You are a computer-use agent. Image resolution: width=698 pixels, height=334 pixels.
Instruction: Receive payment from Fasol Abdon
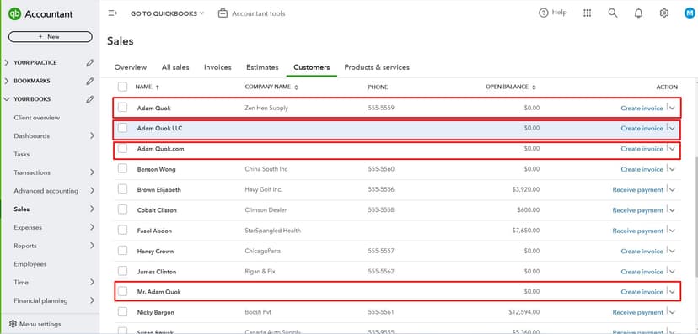[x=638, y=231]
